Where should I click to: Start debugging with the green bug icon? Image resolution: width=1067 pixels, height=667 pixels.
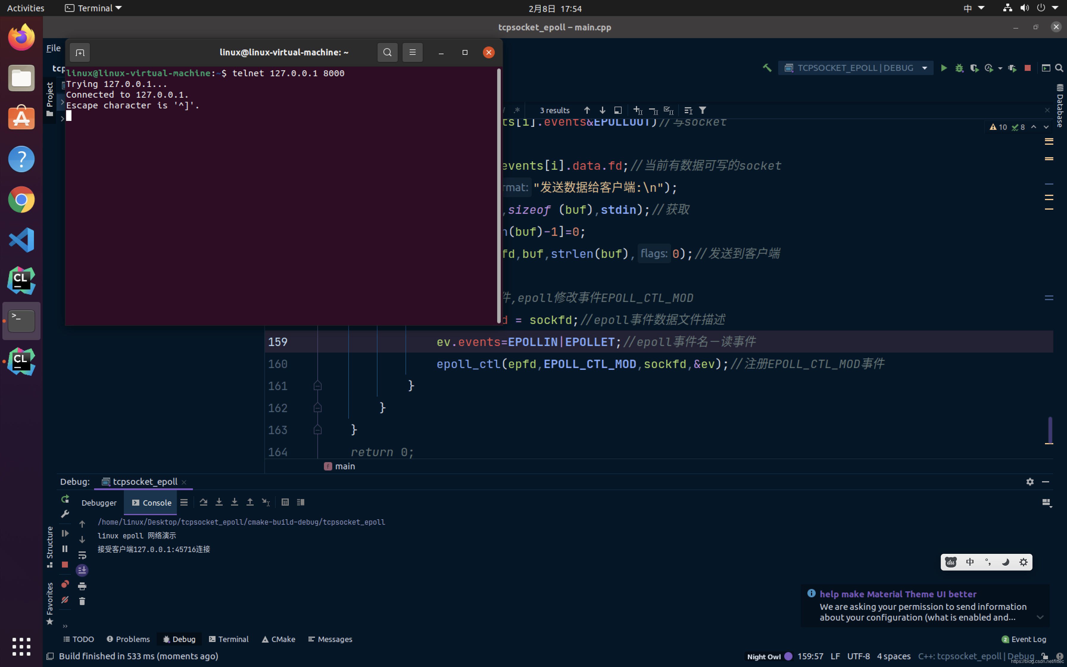tap(959, 68)
